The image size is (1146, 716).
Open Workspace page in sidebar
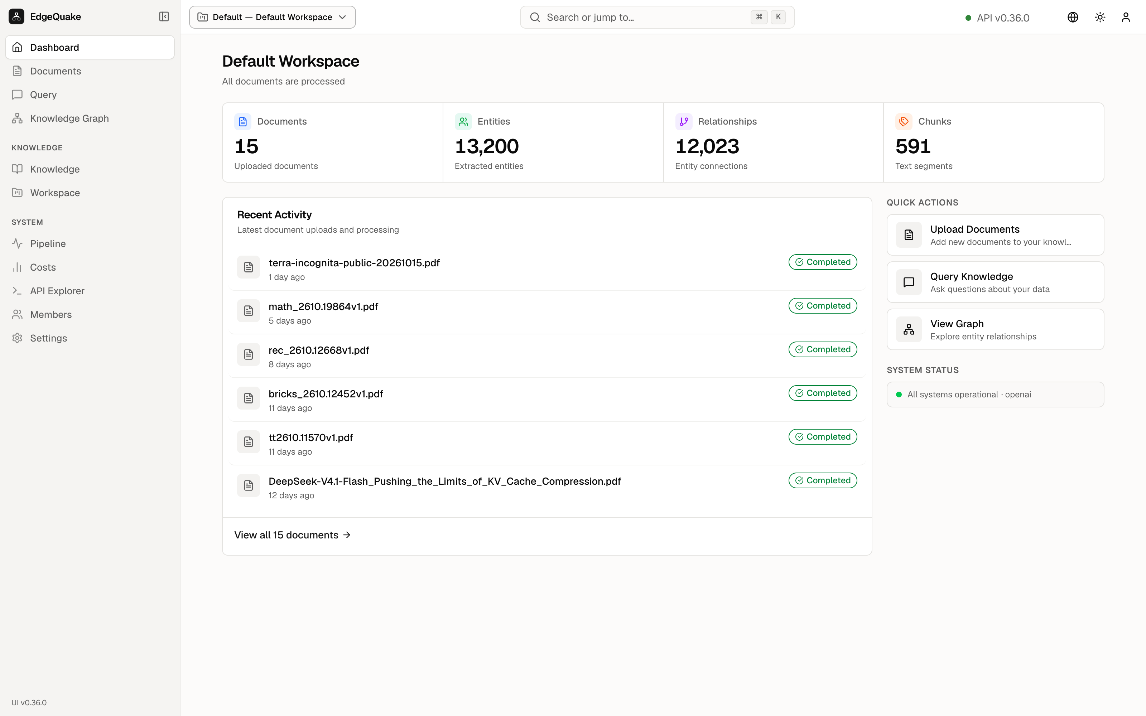point(90,193)
